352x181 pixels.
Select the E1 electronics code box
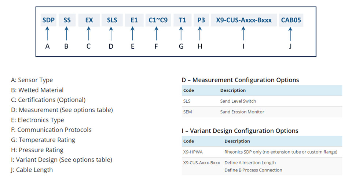point(134,20)
